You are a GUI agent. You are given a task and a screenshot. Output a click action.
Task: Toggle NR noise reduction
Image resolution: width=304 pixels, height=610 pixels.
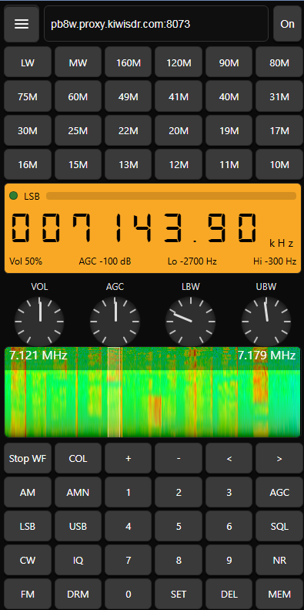279,560
